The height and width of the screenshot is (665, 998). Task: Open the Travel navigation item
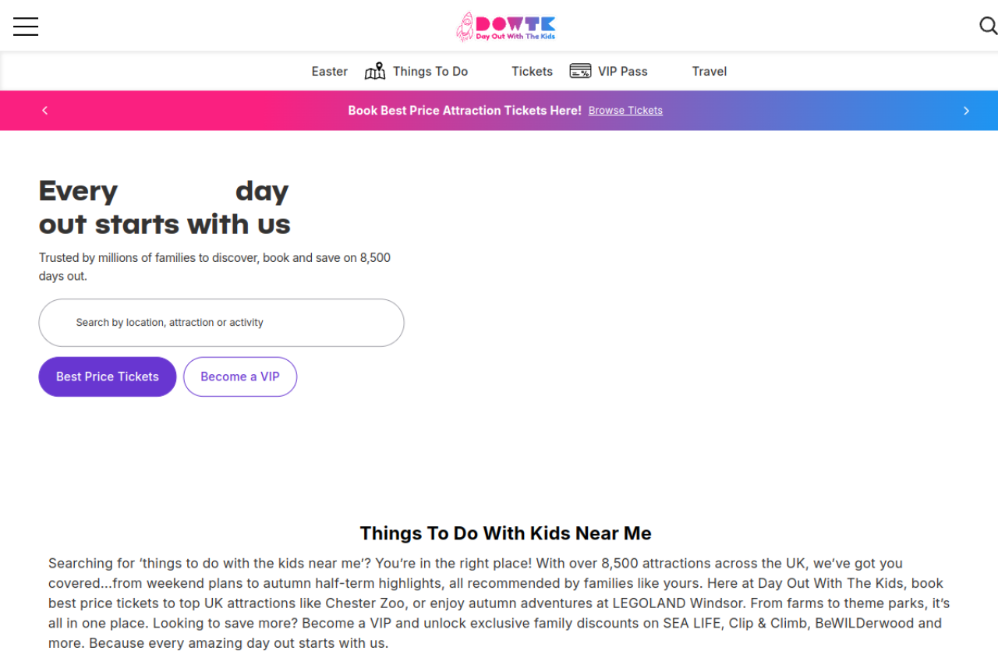point(709,72)
